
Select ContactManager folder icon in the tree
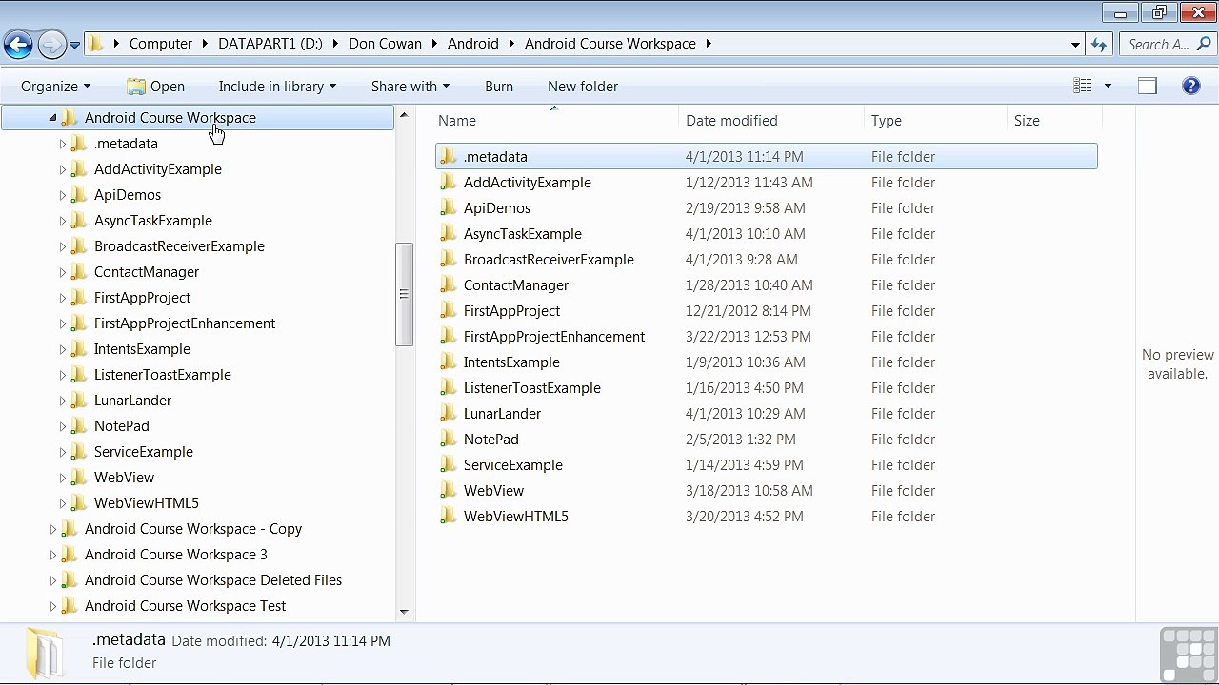coord(79,272)
